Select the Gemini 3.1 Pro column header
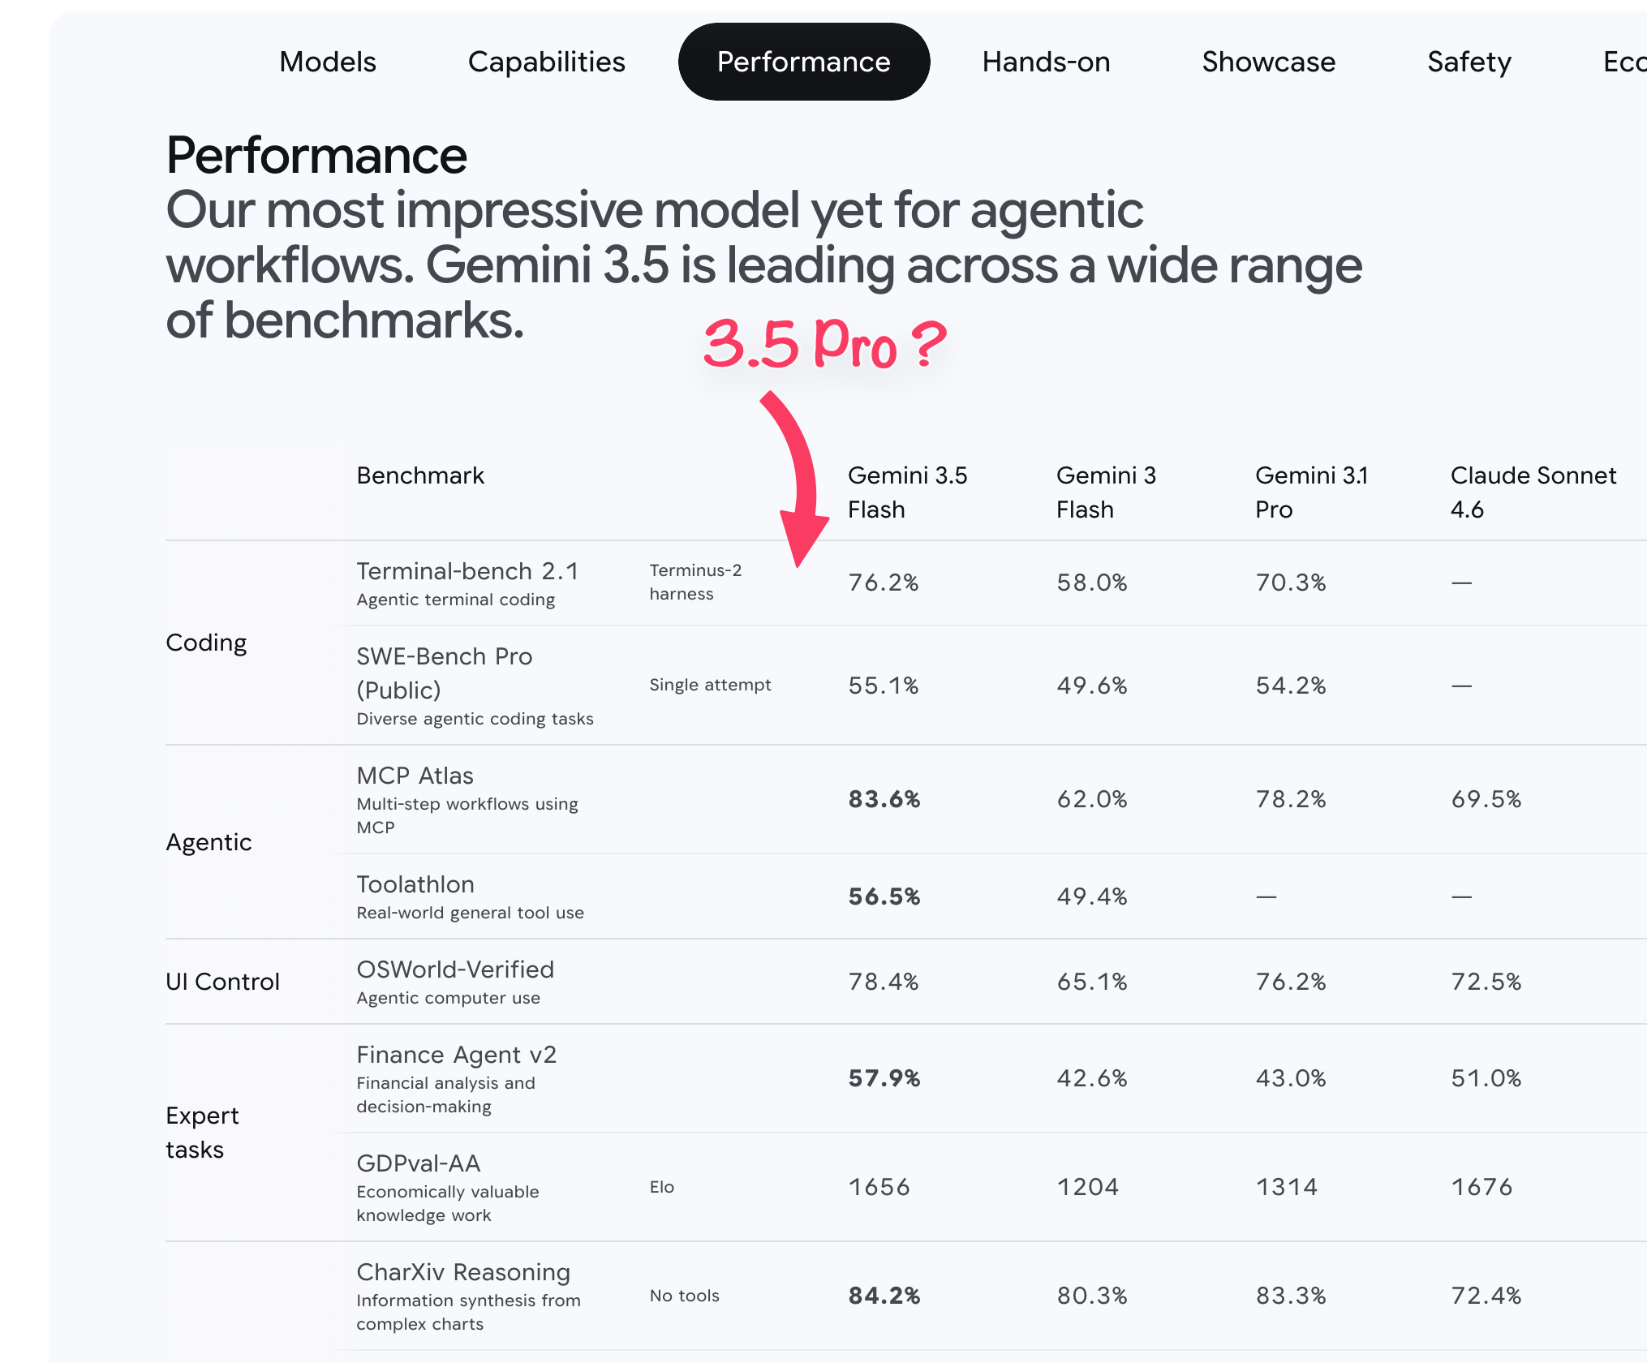This screenshot has width=1647, height=1363. pos(1311,492)
